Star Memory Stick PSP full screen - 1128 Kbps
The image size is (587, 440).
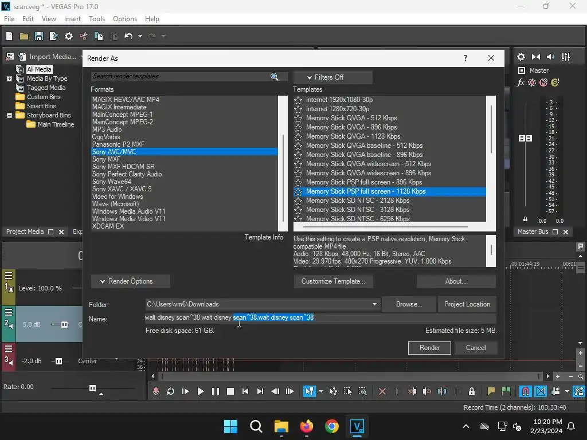click(x=298, y=191)
